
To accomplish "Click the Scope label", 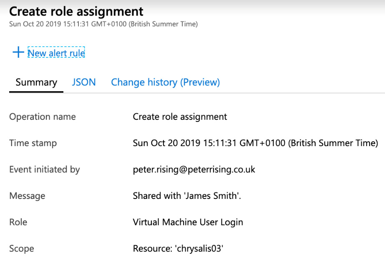I will [x=22, y=249].
